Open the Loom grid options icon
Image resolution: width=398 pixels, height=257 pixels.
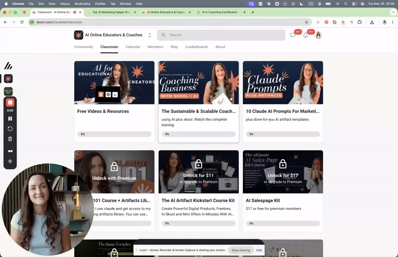click(x=10, y=161)
